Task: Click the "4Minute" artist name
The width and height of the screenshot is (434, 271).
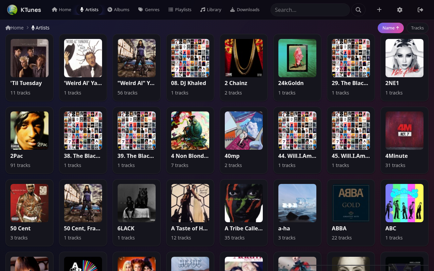Action: point(397,156)
